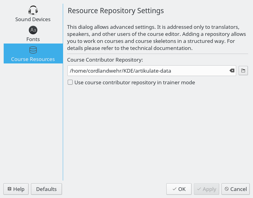Open folder browser for repository path
Viewport: 253px width, 198px height.
coord(243,70)
